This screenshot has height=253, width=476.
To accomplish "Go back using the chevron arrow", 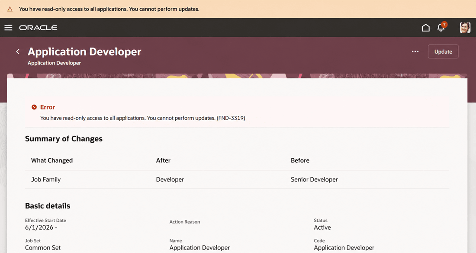I will [x=18, y=51].
